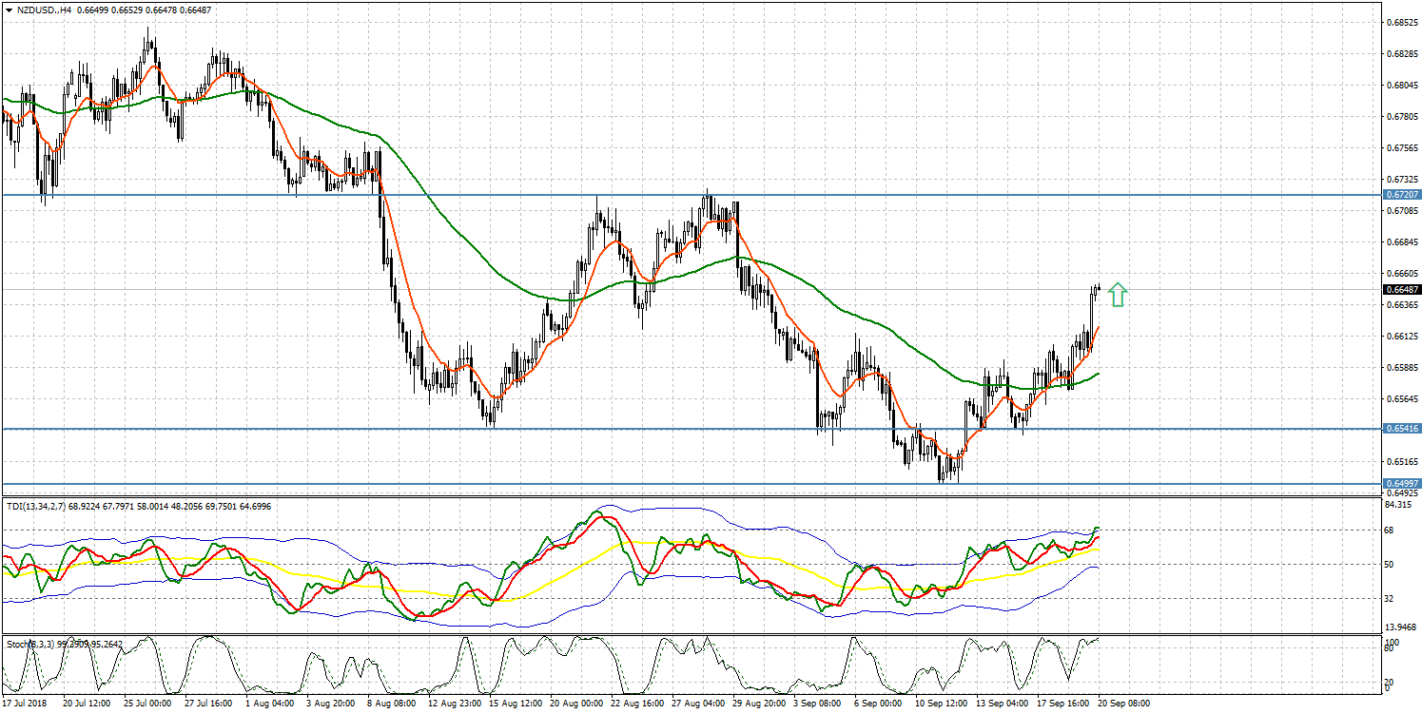Click the 29 Aug 20:00 time axis label
Image resolution: width=1422 pixels, height=714 pixels.
pos(758,704)
